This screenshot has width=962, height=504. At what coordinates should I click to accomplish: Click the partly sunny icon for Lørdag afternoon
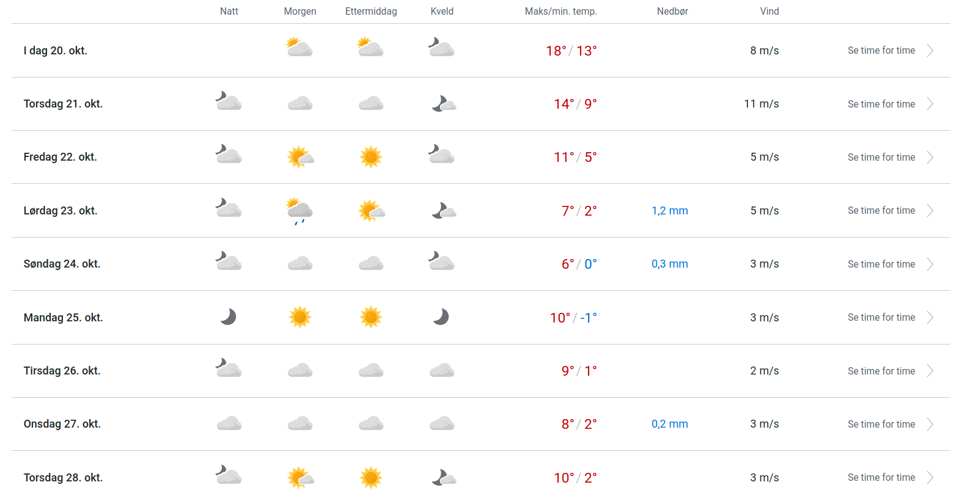tap(371, 211)
